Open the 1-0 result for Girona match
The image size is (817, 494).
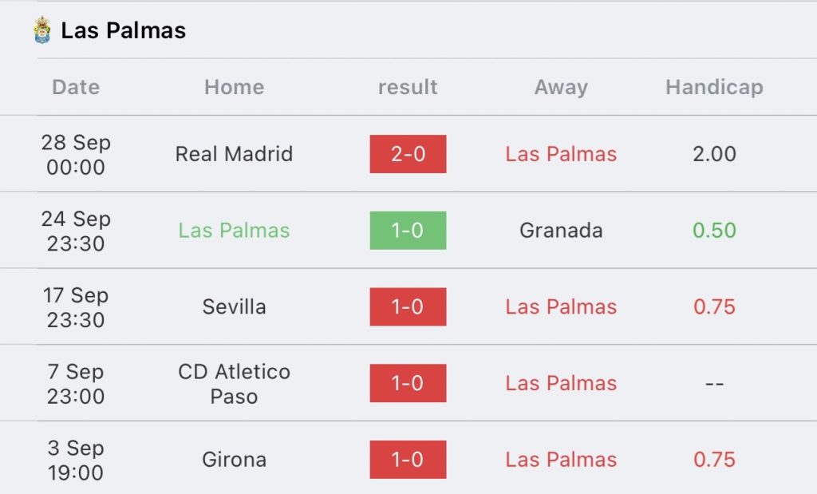point(408,460)
